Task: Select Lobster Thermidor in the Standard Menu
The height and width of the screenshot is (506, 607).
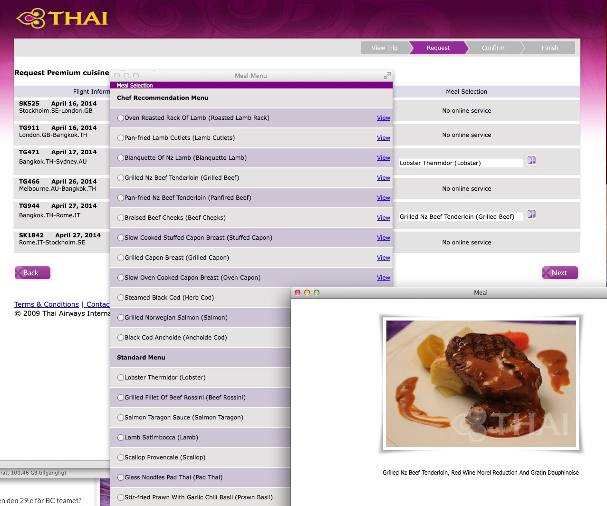Action: click(121, 378)
